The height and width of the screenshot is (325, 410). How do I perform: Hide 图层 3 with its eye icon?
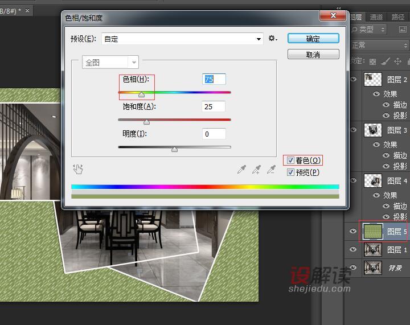[353, 130]
